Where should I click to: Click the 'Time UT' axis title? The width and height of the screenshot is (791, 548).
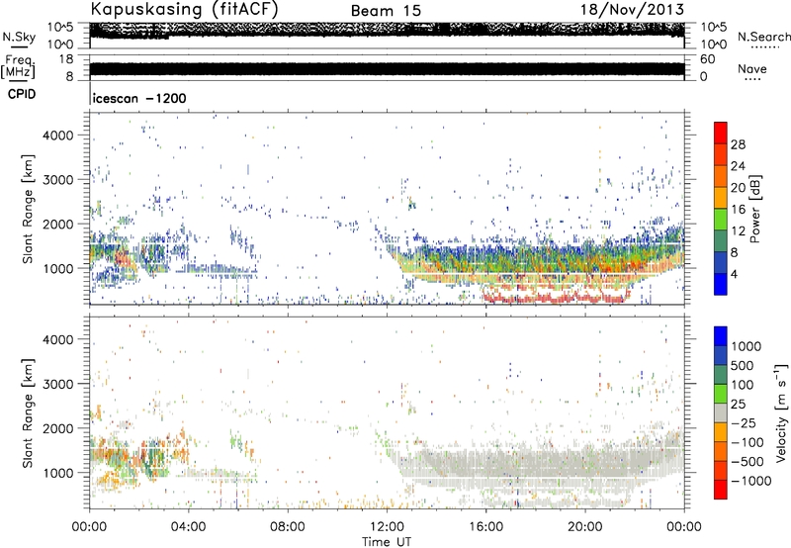click(x=387, y=541)
